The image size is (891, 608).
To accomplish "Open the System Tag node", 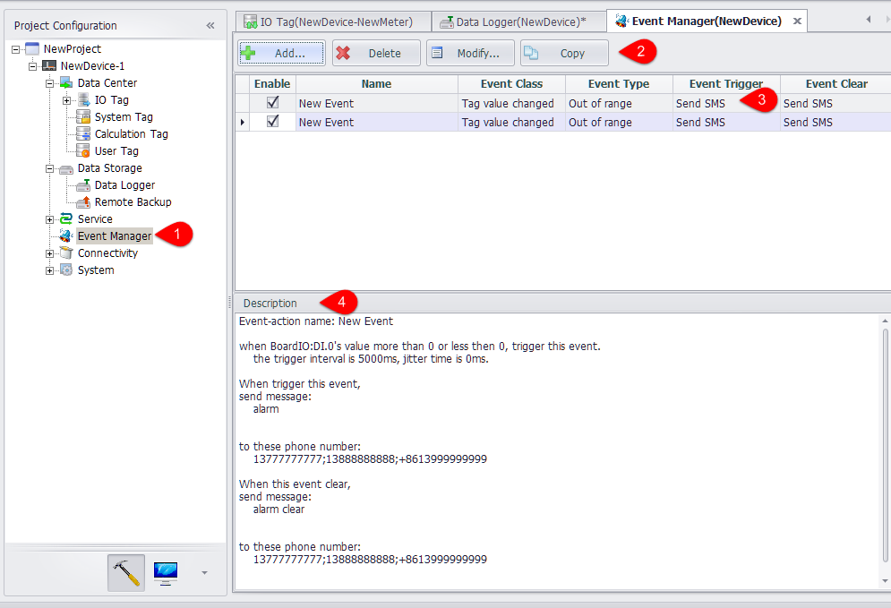I will 124,117.
